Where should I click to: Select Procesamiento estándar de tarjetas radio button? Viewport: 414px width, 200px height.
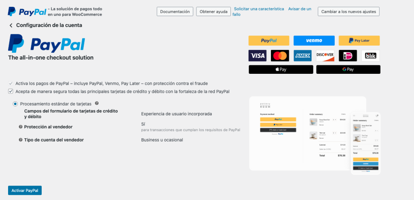15,104
